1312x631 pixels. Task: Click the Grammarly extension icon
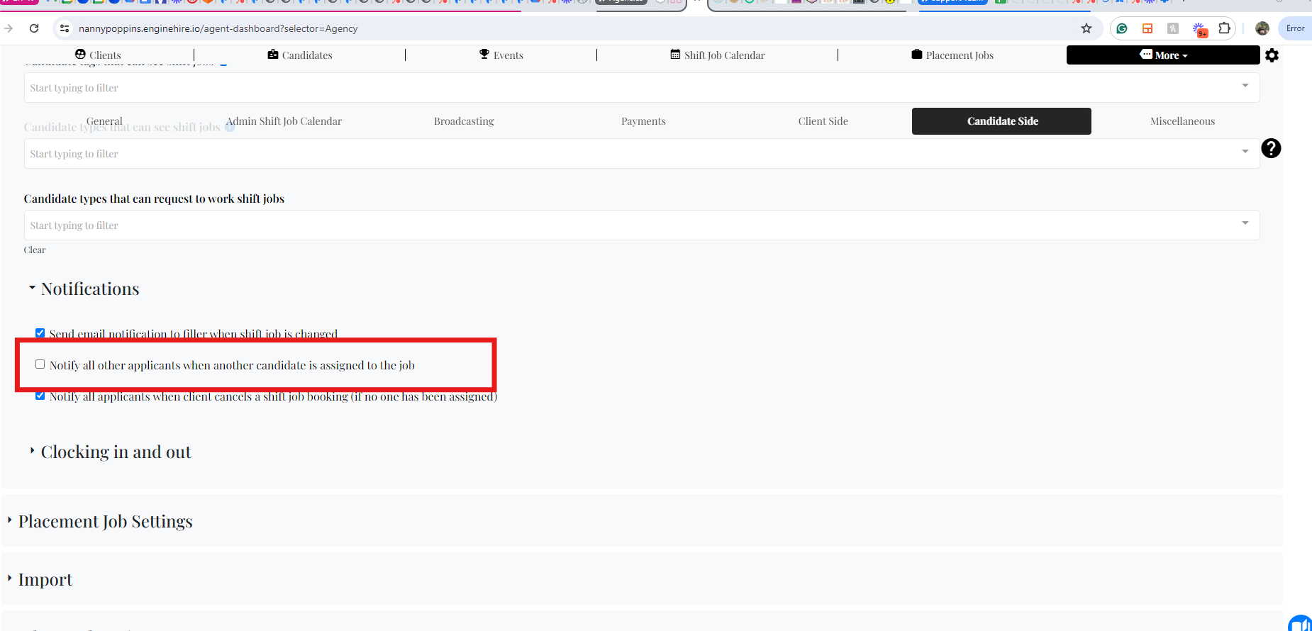(x=1122, y=28)
